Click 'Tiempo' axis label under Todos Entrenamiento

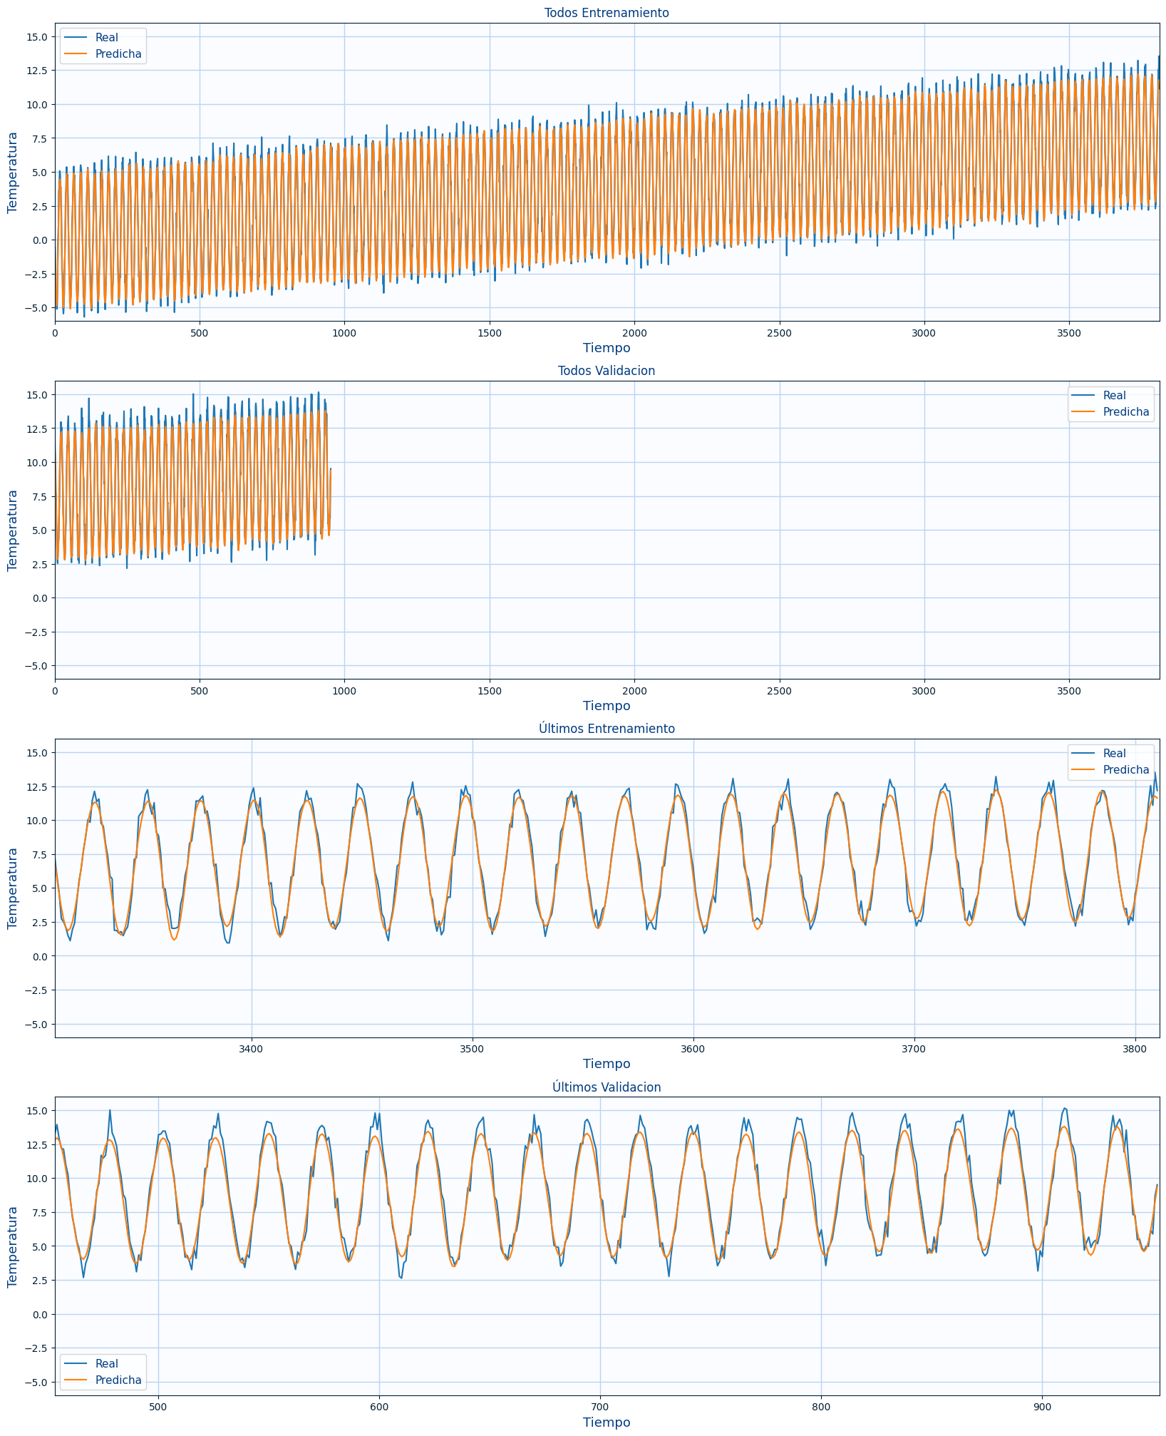tap(607, 348)
